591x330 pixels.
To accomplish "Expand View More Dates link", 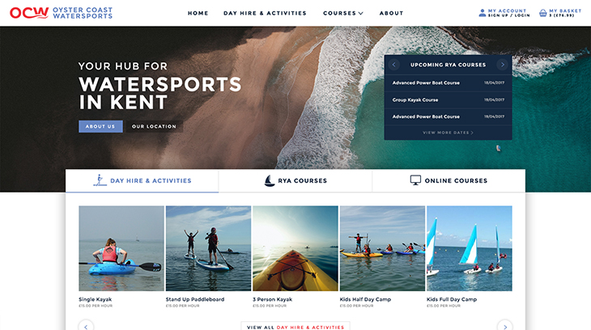I will coord(448,133).
